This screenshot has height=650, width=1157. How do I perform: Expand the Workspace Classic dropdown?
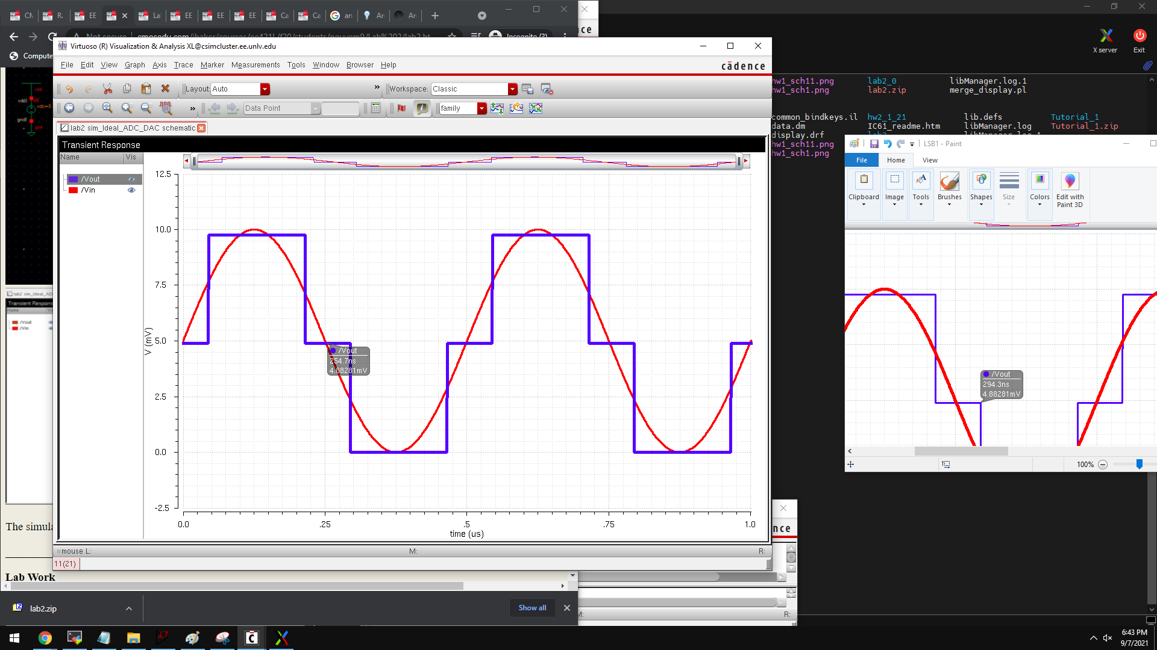coord(512,89)
